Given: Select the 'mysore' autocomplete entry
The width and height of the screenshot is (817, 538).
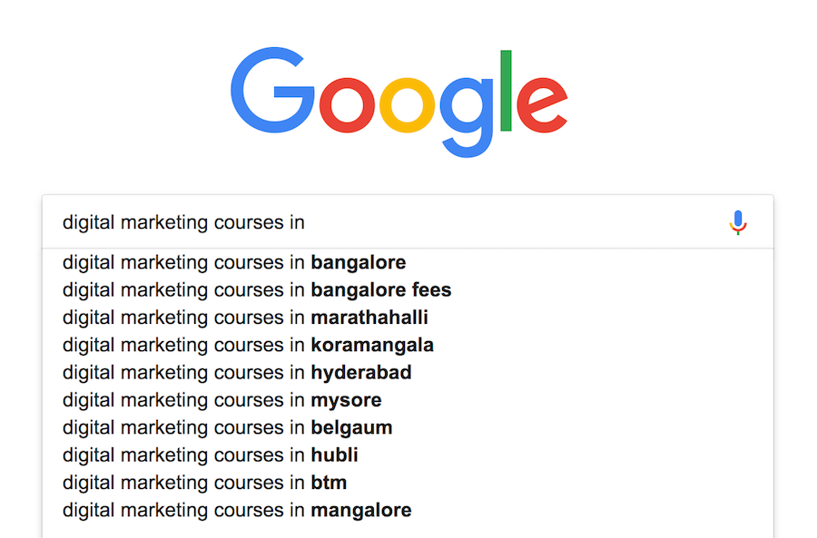Looking at the screenshot, I should pyautogui.click(x=408, y=400).
